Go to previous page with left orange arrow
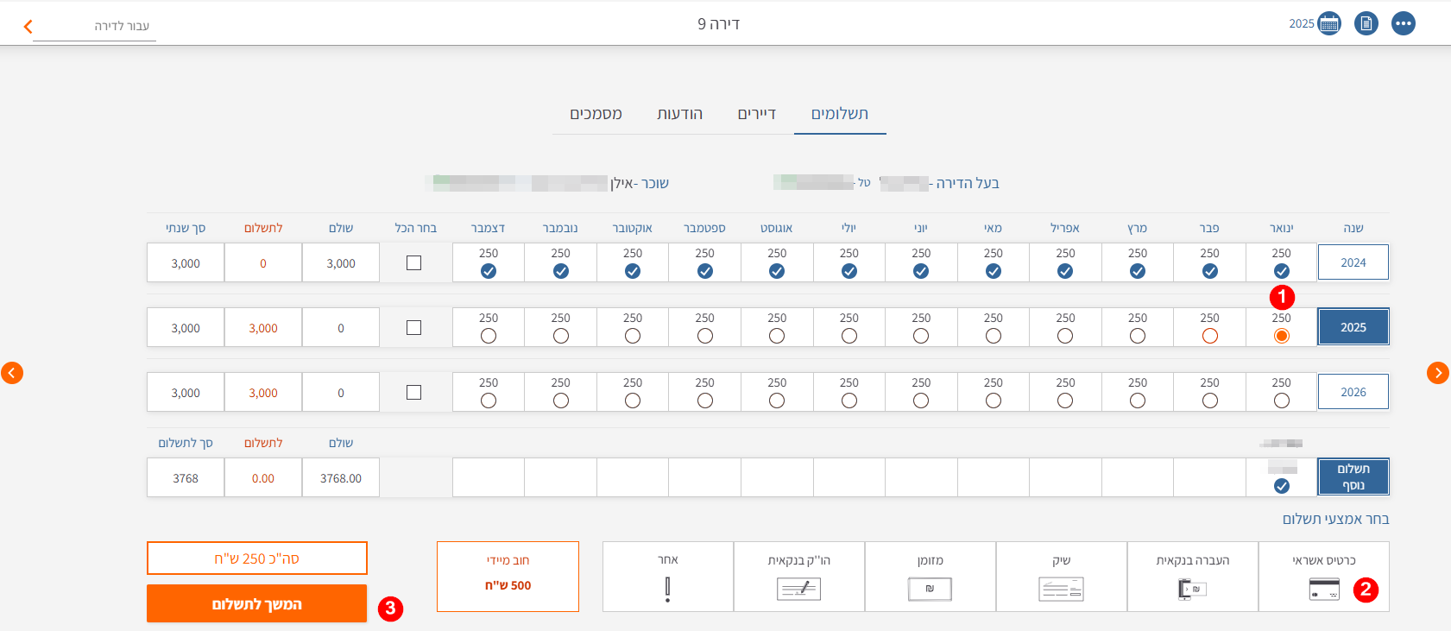This screenshot has height=631, width=1451. pos(12,373)
